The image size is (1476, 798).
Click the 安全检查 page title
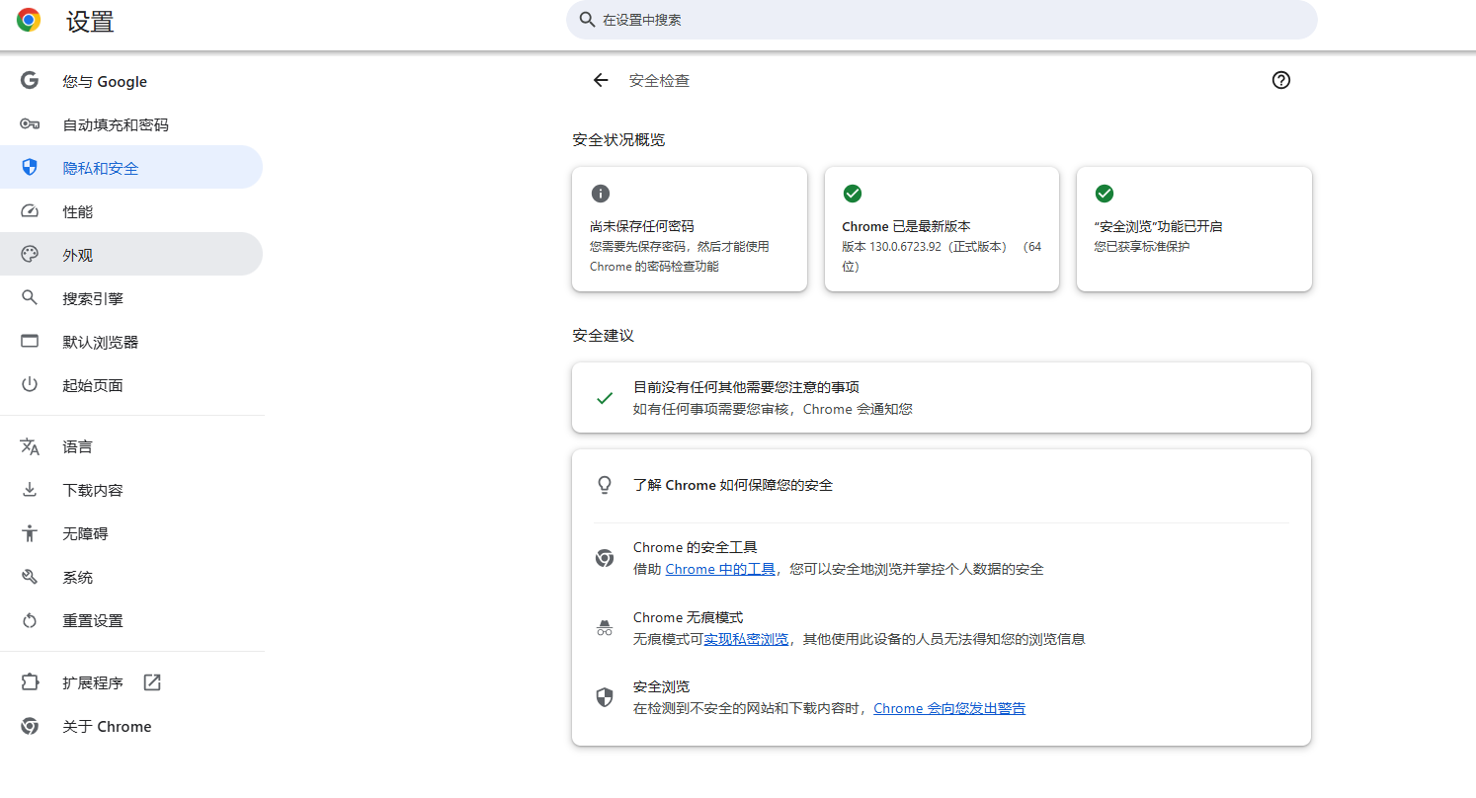click(x=659, y=81)
